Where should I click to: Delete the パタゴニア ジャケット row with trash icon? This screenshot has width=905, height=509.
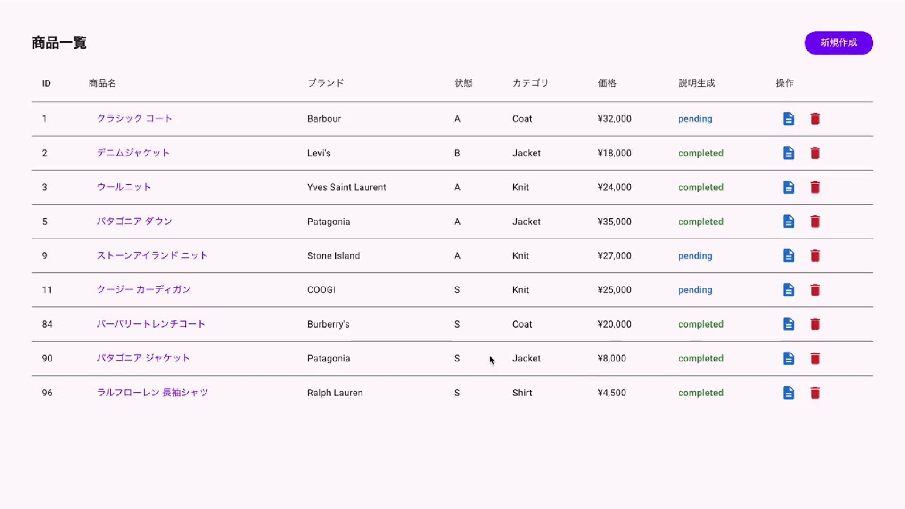[x=815, y=359]
